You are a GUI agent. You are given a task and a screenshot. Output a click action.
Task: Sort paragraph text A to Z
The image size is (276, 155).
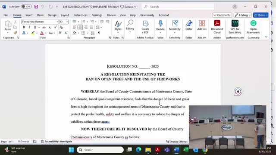tap(93, 33)
